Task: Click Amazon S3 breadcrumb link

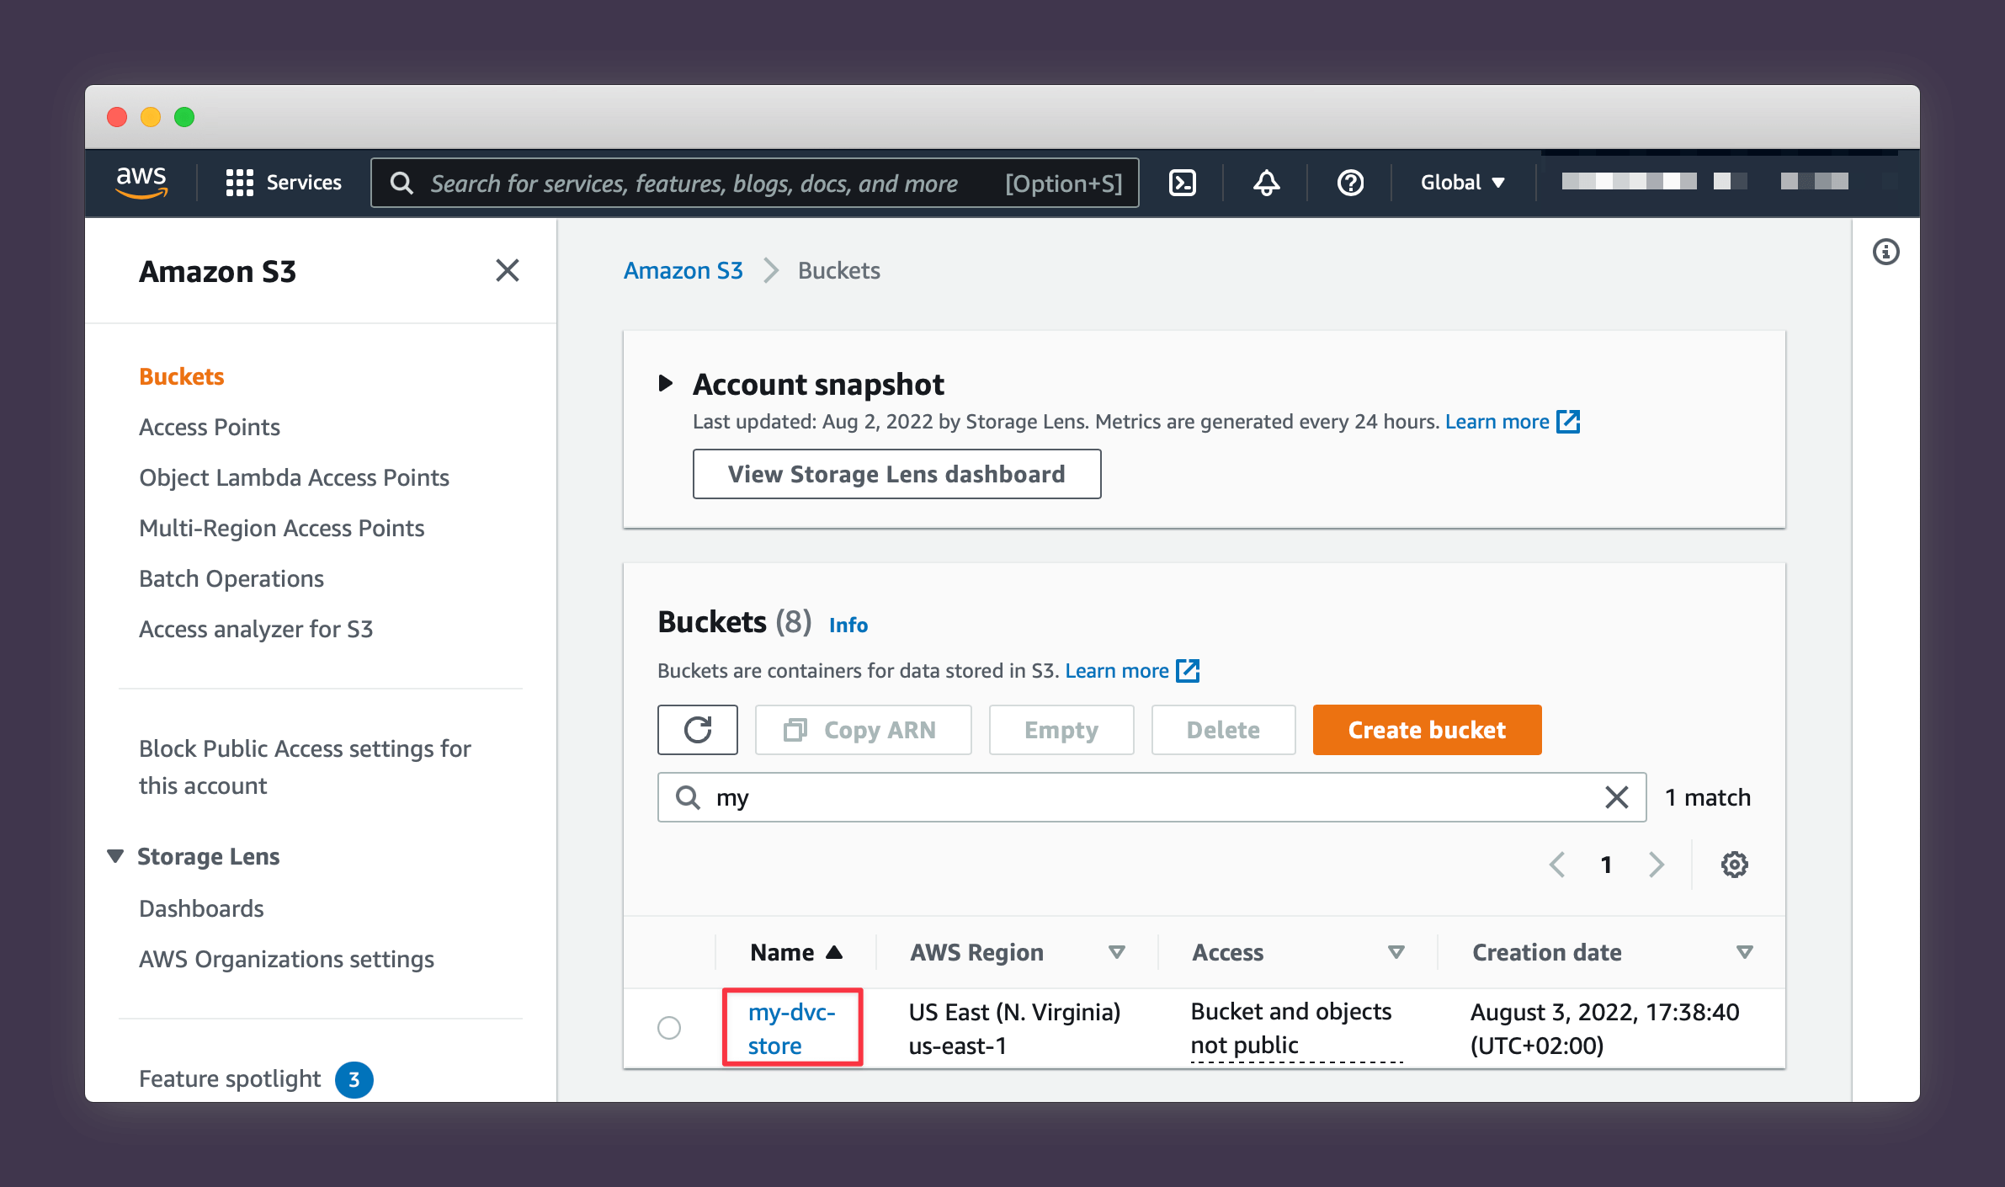Action: [683, 270]
